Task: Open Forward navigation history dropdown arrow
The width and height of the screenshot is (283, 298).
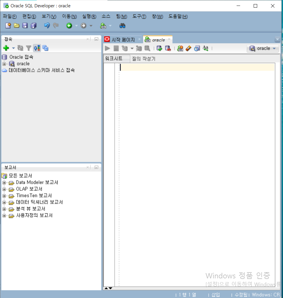Action: coord(91,26)
